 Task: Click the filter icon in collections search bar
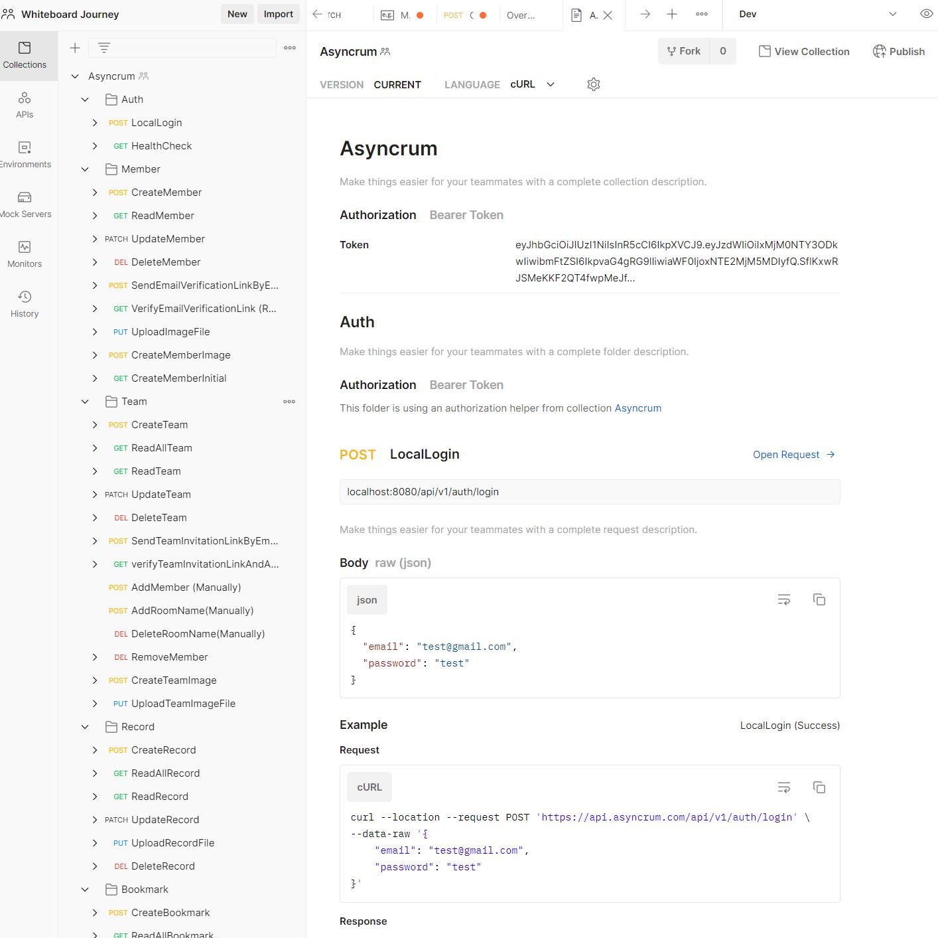point(104,48)
